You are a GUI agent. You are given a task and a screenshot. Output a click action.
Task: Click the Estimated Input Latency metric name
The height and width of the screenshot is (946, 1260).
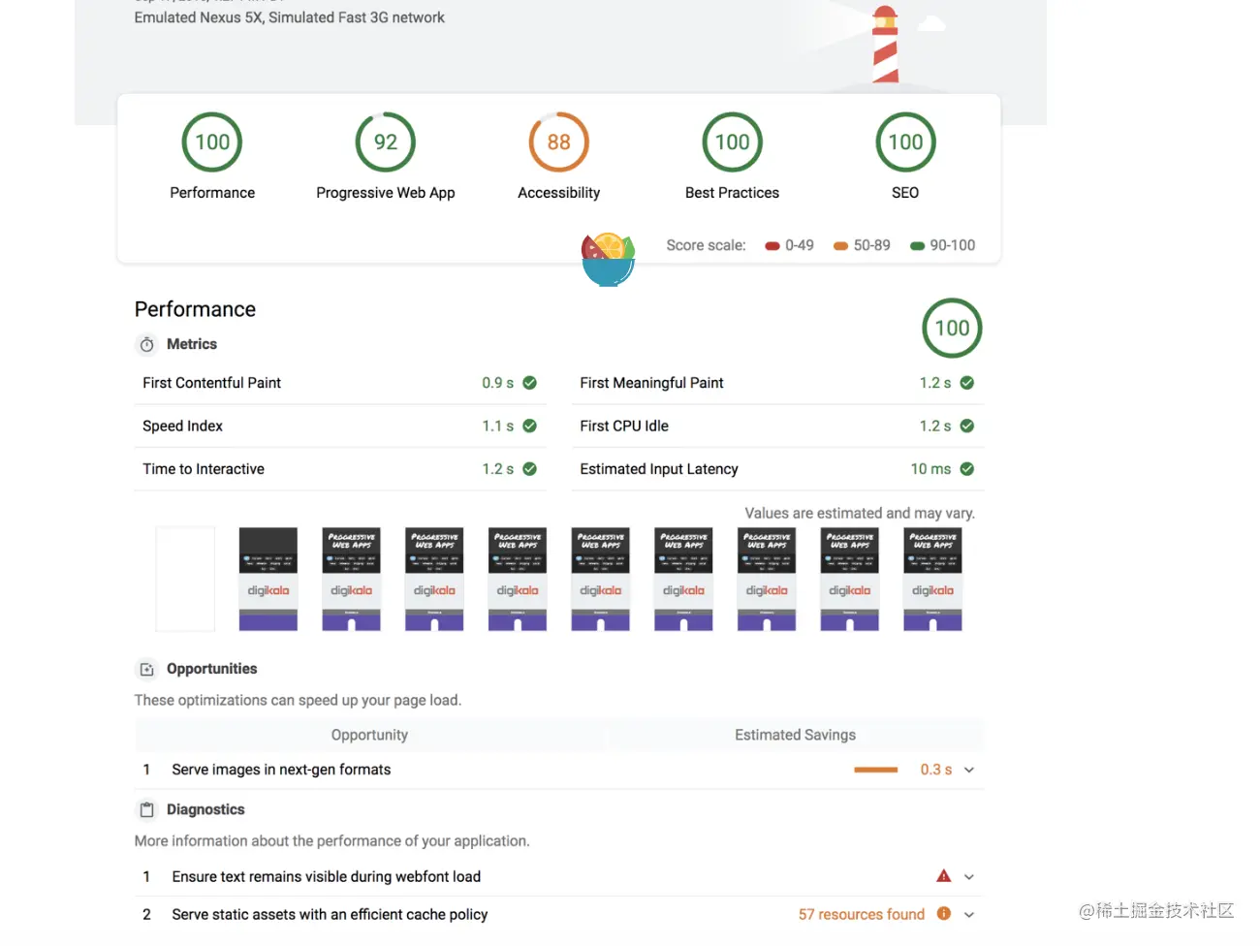point(659,469)
